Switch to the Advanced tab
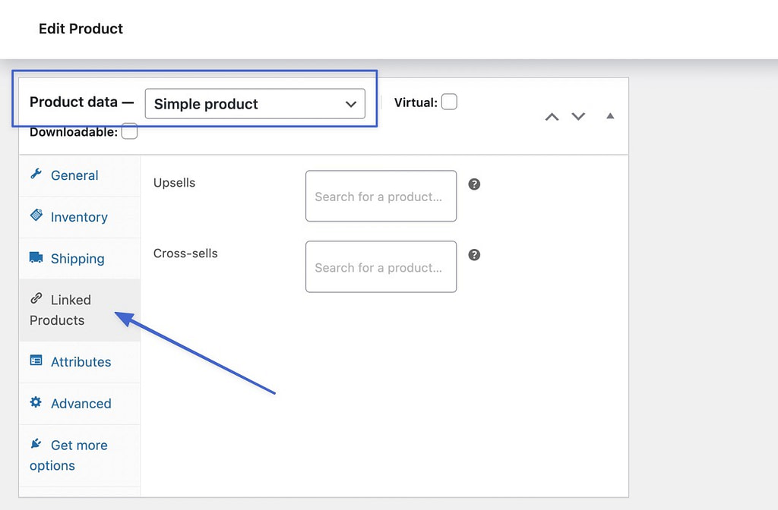The width and height of the screenshot is (778, 510). pyautogui.click(x=81, y=403)
